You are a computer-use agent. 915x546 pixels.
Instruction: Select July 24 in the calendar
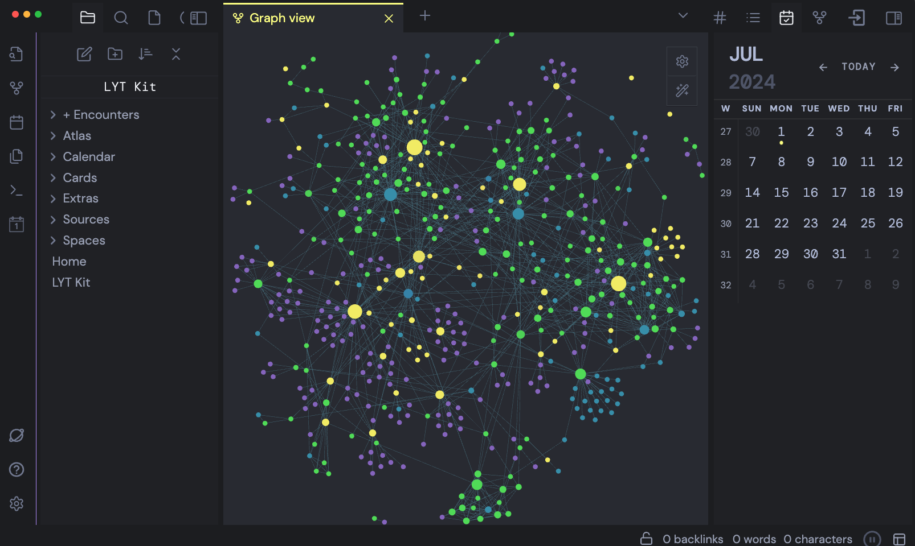pyautogui.click(x=839, y=224)
